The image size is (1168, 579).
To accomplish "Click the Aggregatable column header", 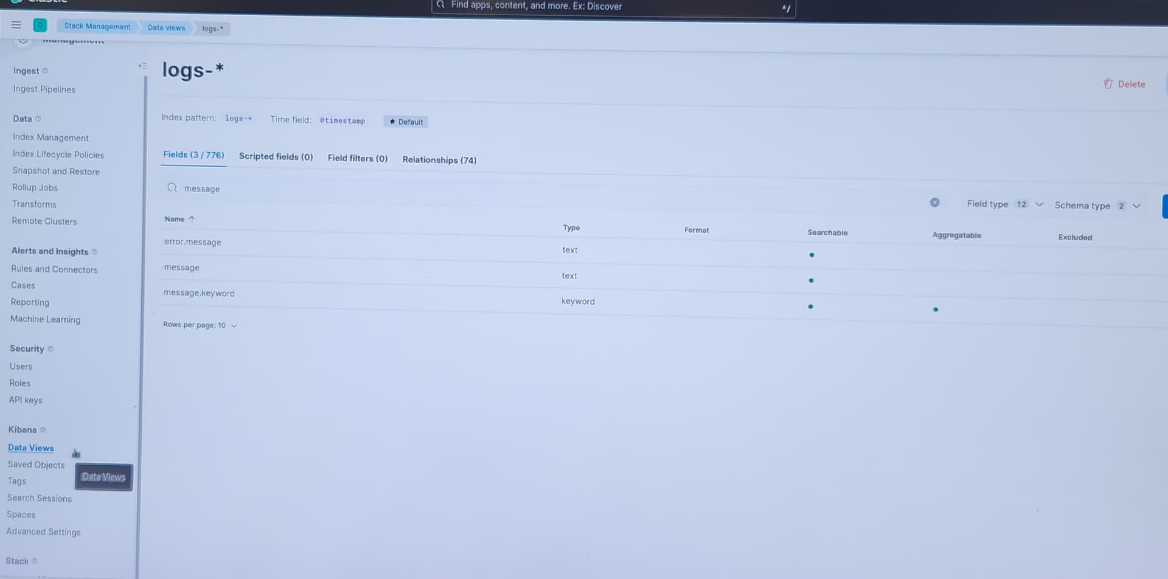I will coord(956,235).
